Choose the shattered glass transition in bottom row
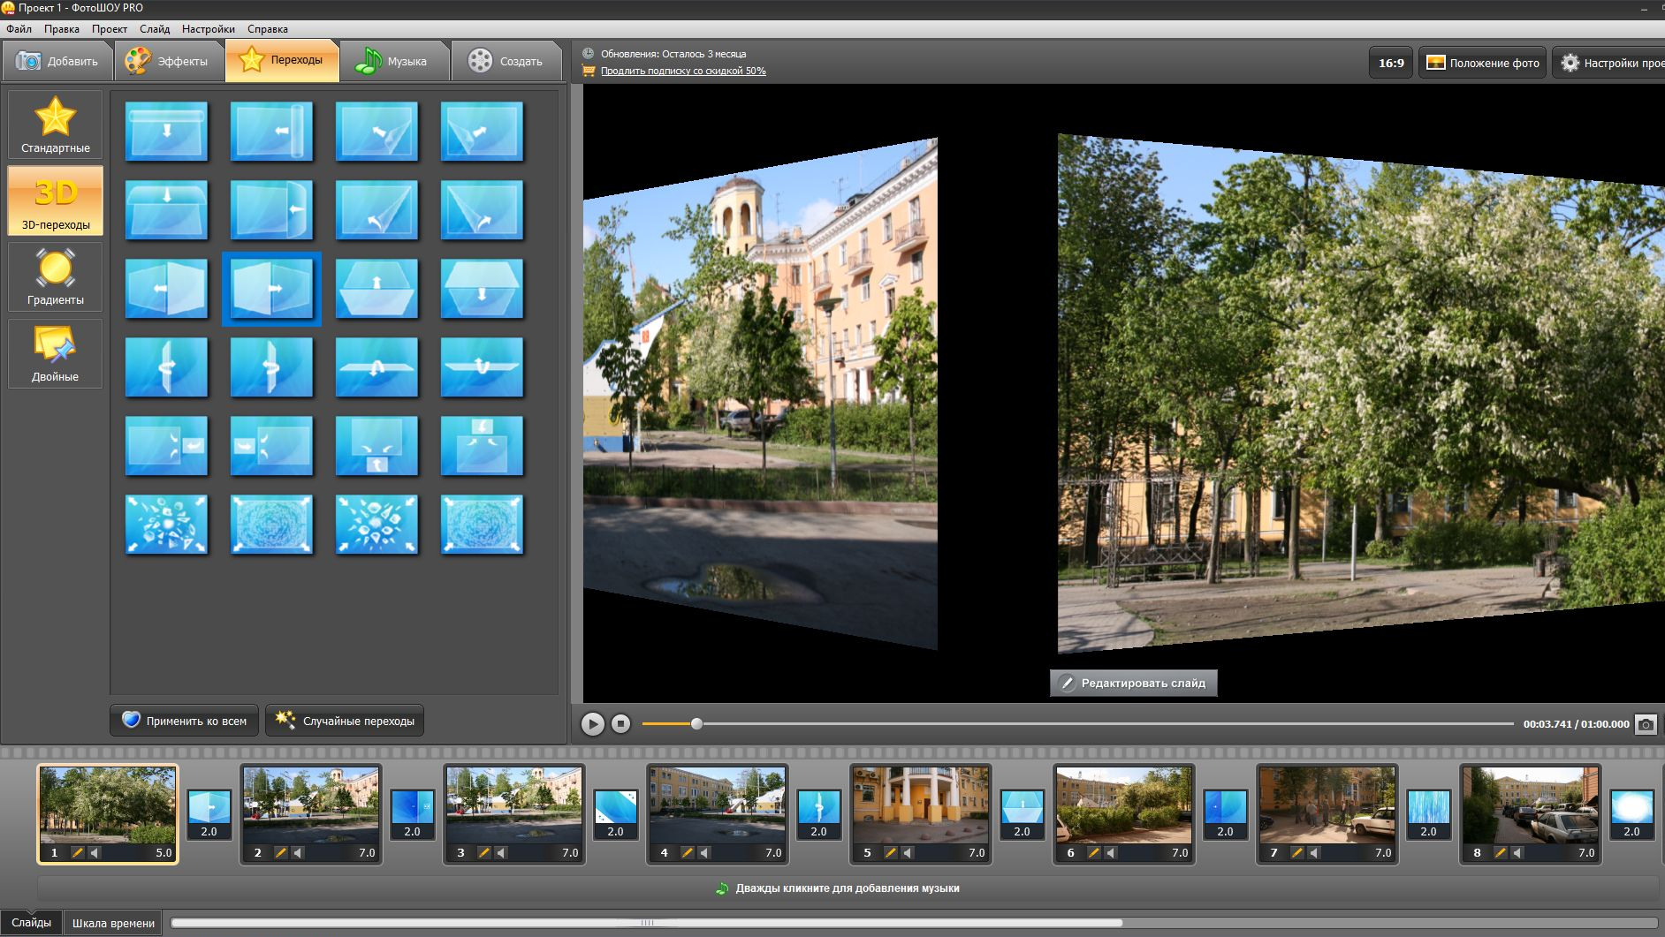1665x937 pixels. 166,524
